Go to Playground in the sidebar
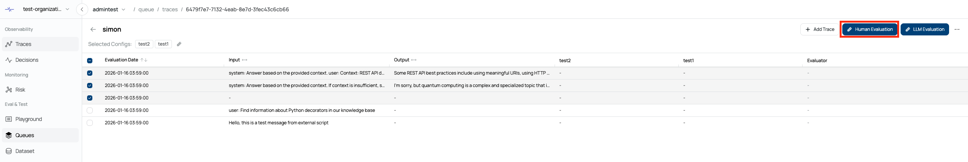Screen dimensions: 968x162 click(28, 119)
